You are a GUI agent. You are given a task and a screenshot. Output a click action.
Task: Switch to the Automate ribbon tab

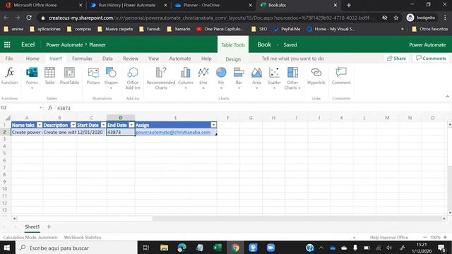180,59
